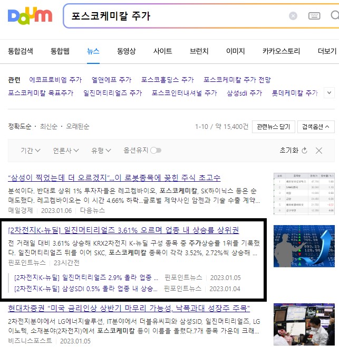Open the 언론사 dropdown
This screenshot has height=354, width=339.
(66, 151)
